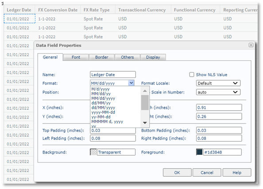Viewport: 263px width, 189px height.
Task: Click the format list scroll-up arrow
Action: 145,91
